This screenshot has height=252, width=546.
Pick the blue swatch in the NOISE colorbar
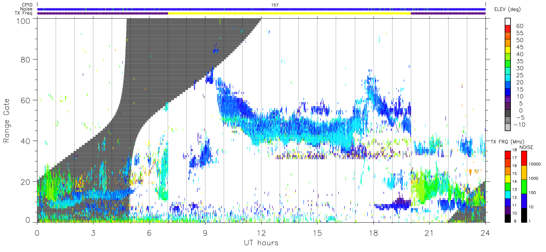[524, 200]
